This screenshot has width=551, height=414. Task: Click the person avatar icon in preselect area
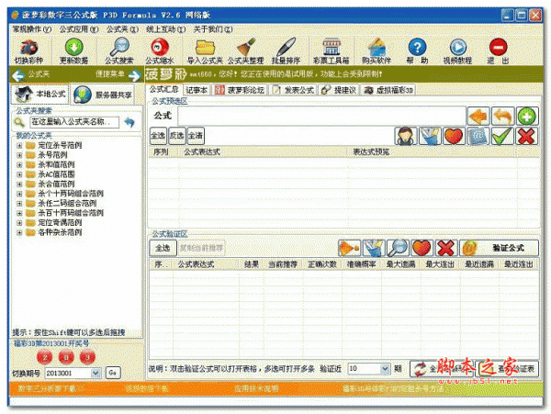(406, 136)
